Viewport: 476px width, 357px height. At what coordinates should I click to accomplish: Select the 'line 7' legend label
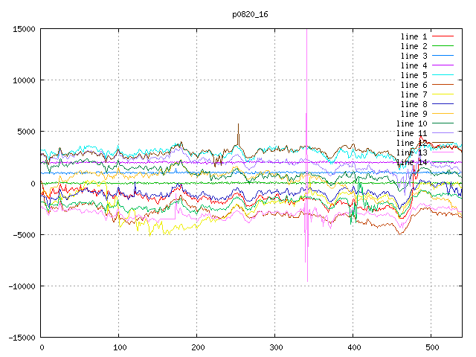pos(414,94)
